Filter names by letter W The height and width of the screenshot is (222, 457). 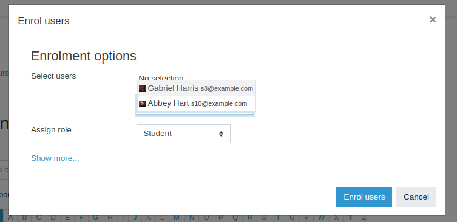(321, 218)
